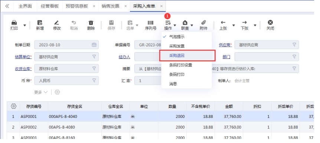This screenshot has height=143, width=320.
Task: Click the 修改 edit pencil icon
Action: click(x=57, y=23)
